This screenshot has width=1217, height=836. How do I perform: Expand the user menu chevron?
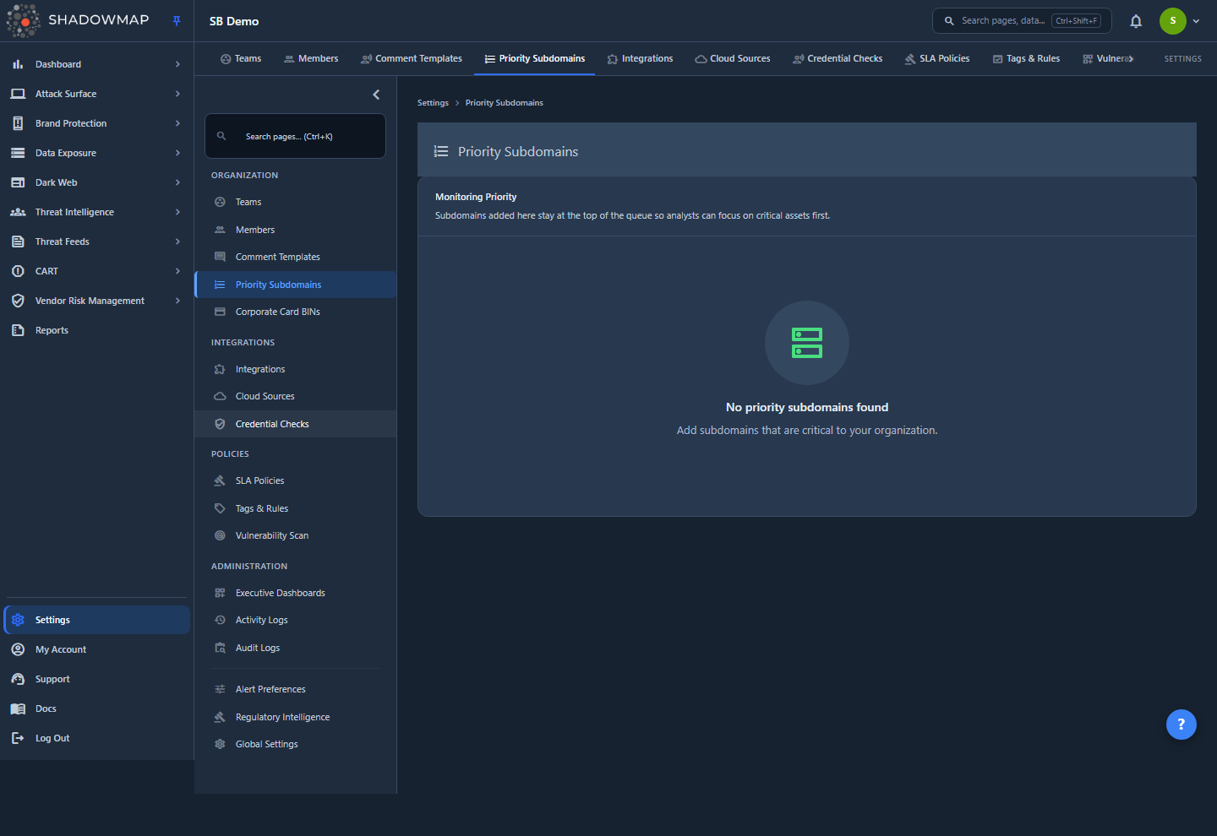1196,21
